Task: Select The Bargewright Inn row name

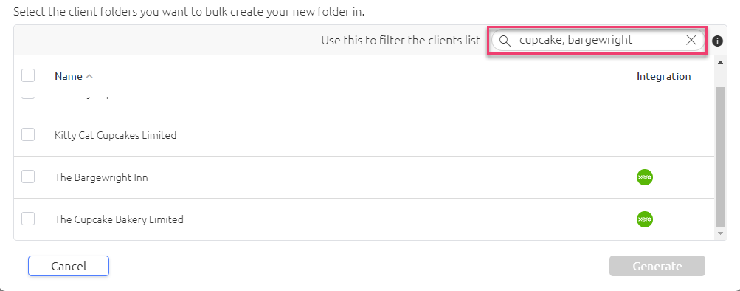Action: point(102,177)
